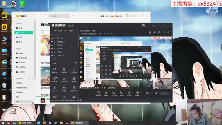Toggle lock on 文本 2 layer
Image resolution: width=222 pixels, height=125 pixels.
[x=55, y=38]
